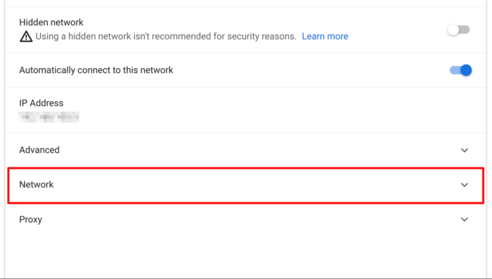The height and width of the screenshot is (279, 492).
Task: Disable Automatically connect to this network
Action: (x=460, y=70)
